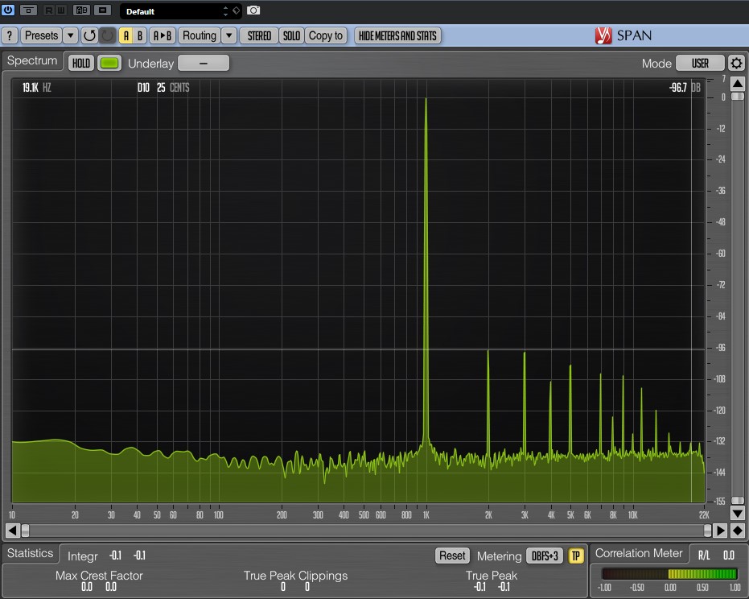Click Hide Meters and Stats button
This screenshot has width=749, height=599.
coord(397,35)
